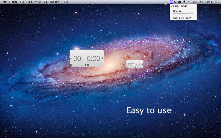Screen dimensions: 221x138
Task: Open Spotlight search magnifier
Action: (x=216, y=2)
